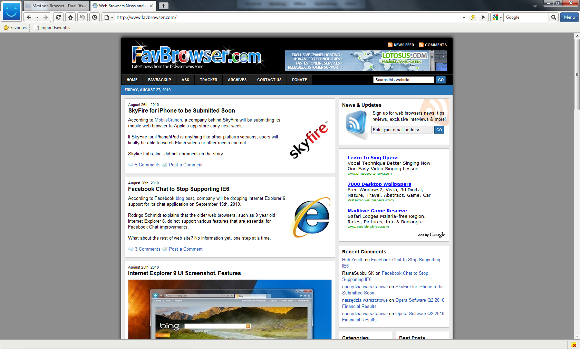This screenshot has width=580, height=349.
Task: Click the back arrow button
Action: [29, 17]
